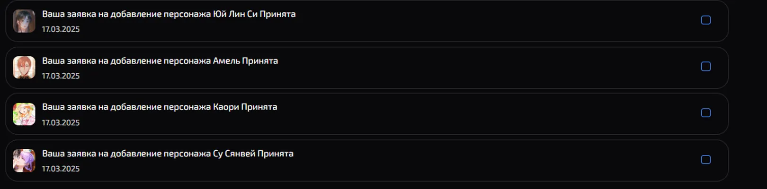
Task: Open the Амель character avatar
Action: tap(24, 68)
